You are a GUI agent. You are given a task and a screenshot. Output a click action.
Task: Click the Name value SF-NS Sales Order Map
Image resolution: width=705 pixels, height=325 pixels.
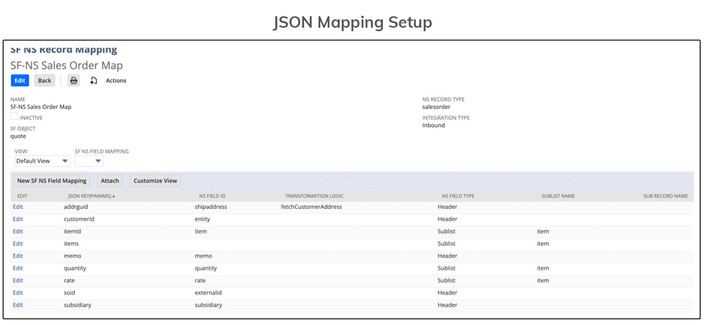pos(41,107)
